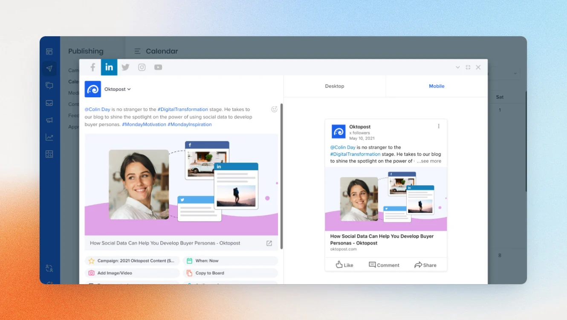
Task: Select the Facebook network tab icon
Action: tap(93, 67)
